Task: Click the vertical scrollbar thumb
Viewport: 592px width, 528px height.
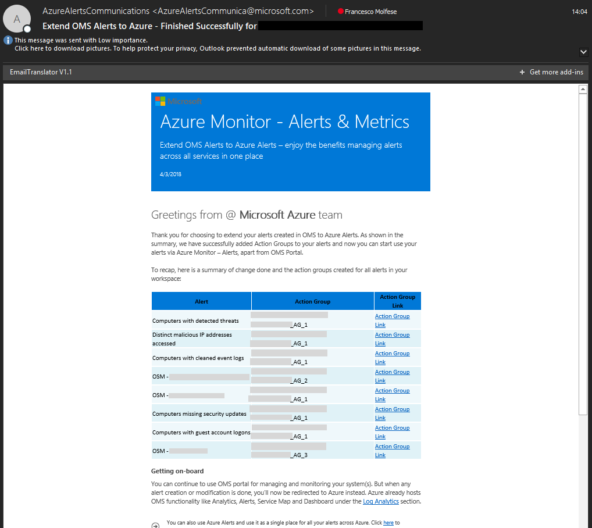Action: (x=583, y=254)
